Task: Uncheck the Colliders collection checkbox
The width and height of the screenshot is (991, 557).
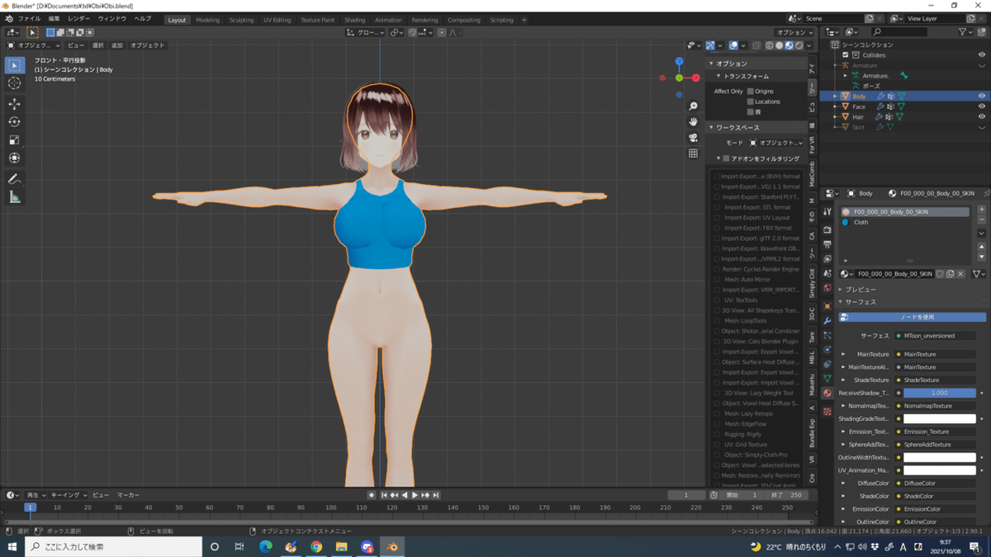Action: point(846,55)
